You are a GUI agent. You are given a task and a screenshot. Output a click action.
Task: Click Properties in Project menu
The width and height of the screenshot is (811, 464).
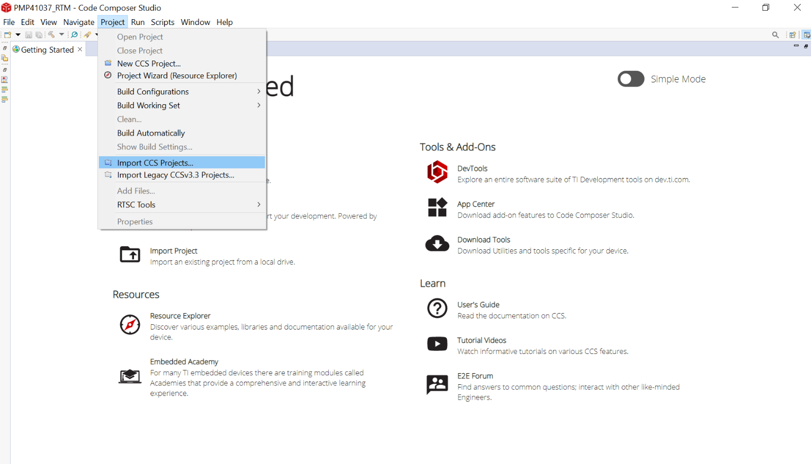tap(182, 222)
